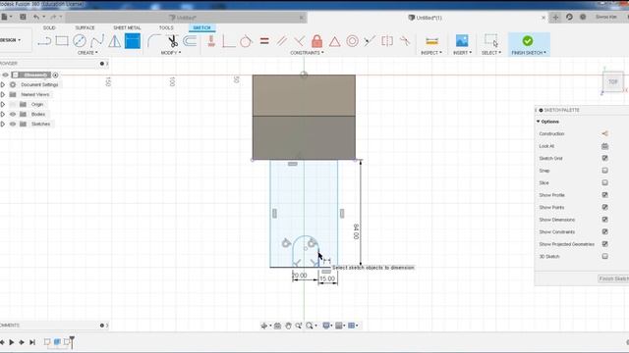
Task: Enable the Slice checkbox
Action: [605, 182]
